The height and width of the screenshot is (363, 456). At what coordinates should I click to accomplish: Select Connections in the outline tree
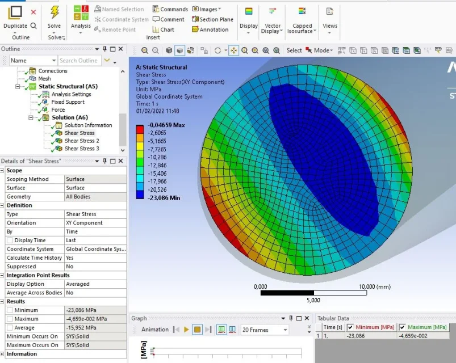pyautogui.click(x=53, y=71)
